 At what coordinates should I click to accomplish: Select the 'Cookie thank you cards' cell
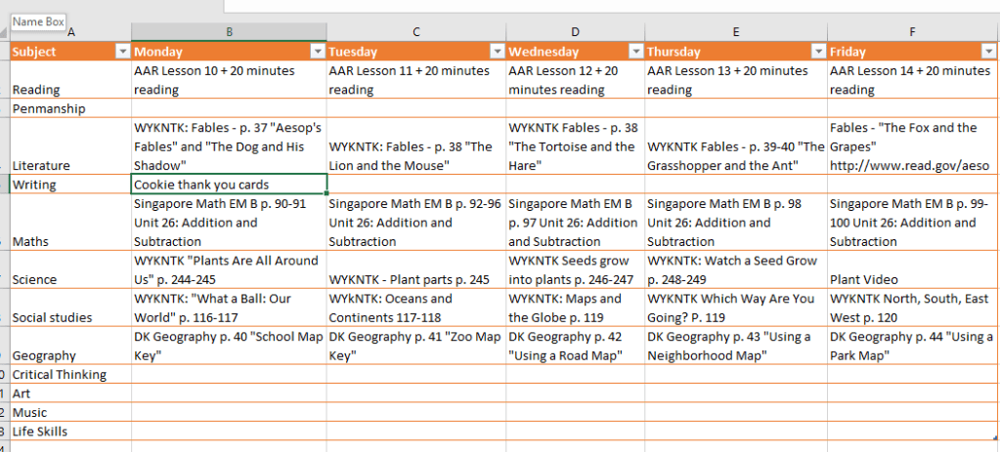(x=229, y=185)
